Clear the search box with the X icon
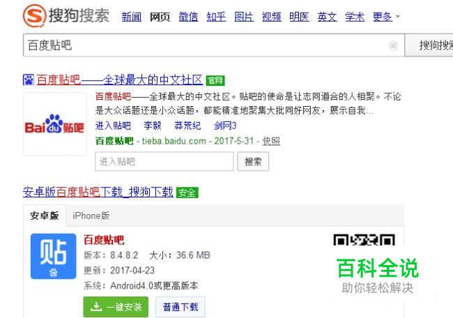The image size is (453, 318). click(x=393, y=45)
